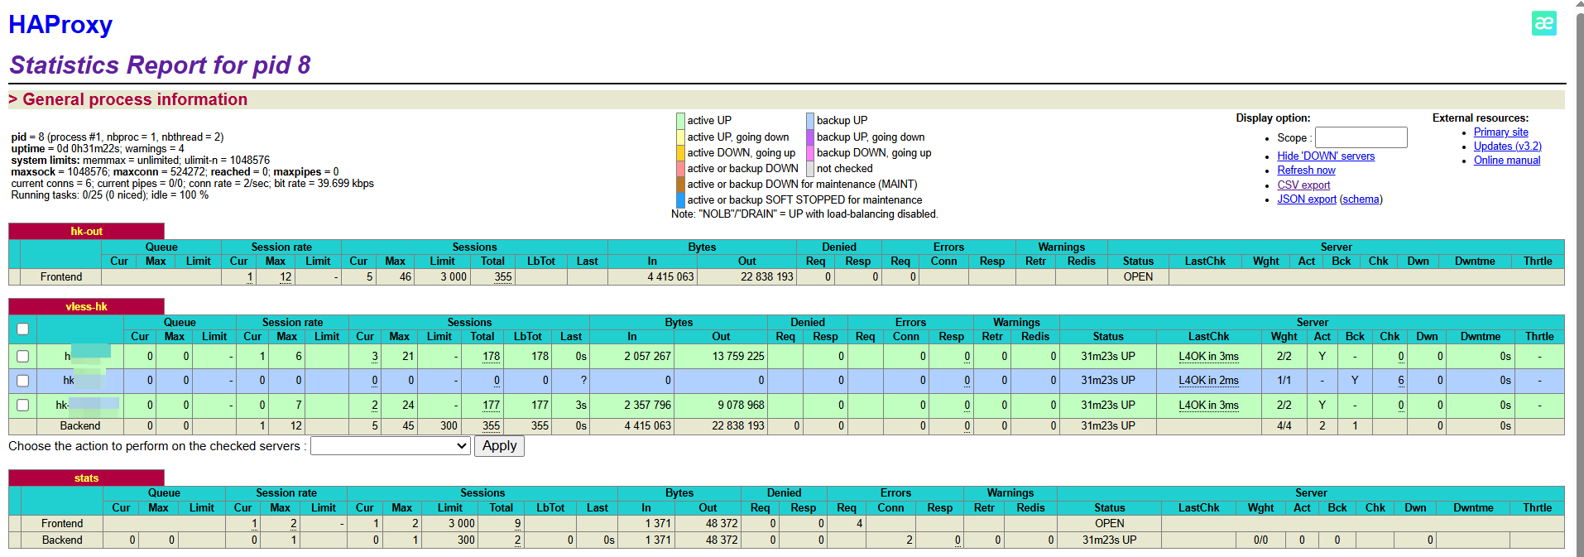1584x557 pixels.
Task: Visit the Primary site external resource
Action: pos(1500,132)
